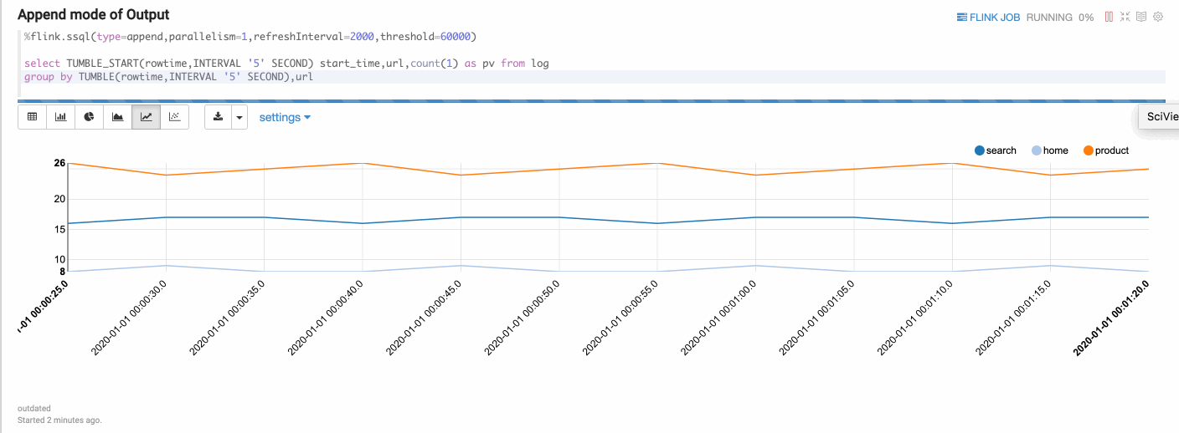Toggle the home series in the legend

coord(1050,150)
